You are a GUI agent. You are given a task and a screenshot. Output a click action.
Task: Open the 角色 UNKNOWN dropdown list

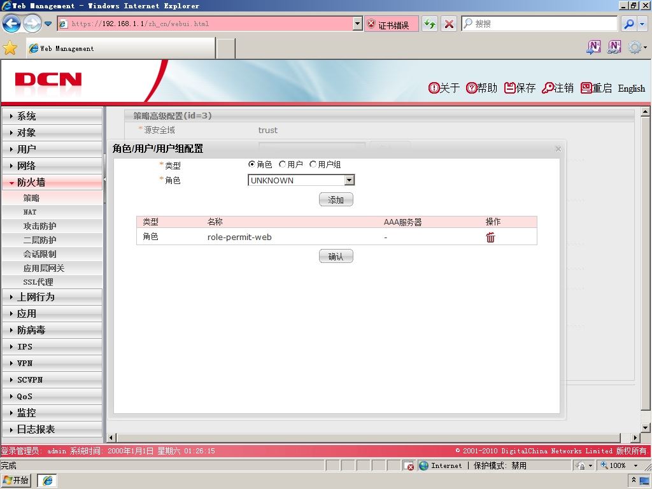point(301,180)
